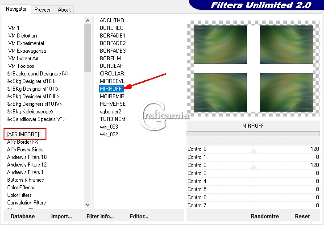Select Buttons & Frames category
324x225 pixels.
[25, 180]
